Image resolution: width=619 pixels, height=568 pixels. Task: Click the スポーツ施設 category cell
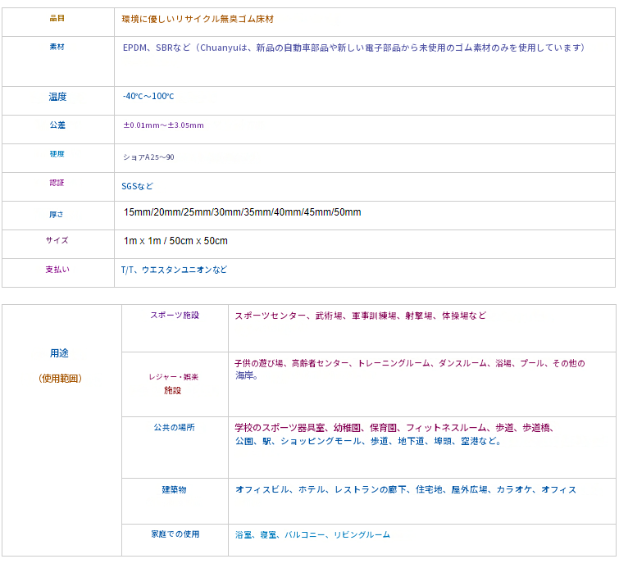175,315
